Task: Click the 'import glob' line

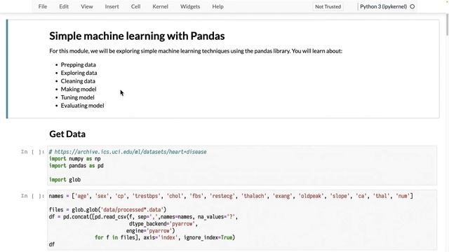Action: click(65, 180)
